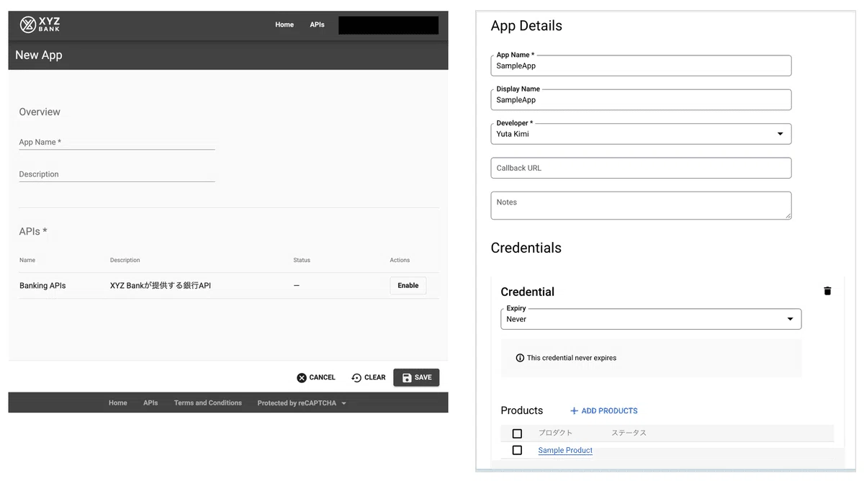The width and height of the screenshot is (864, 481).
Task: Click the Banking APIs name cell
Action: pos(42,286)
